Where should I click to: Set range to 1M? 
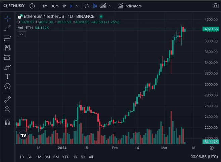click(39, 157)
